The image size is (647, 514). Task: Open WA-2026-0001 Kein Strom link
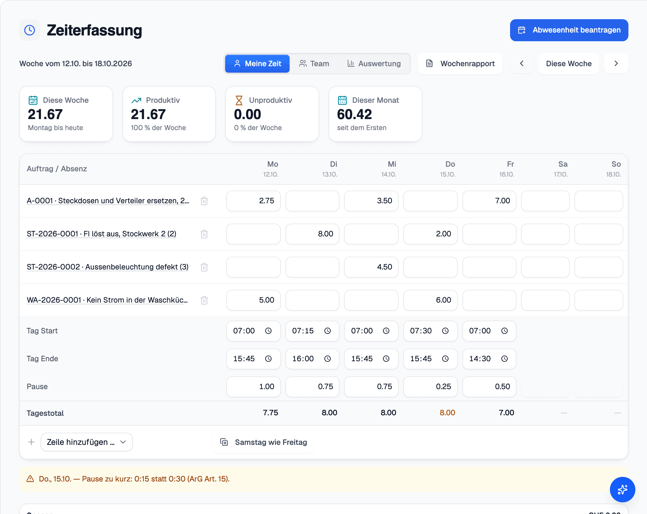(107, 300)
